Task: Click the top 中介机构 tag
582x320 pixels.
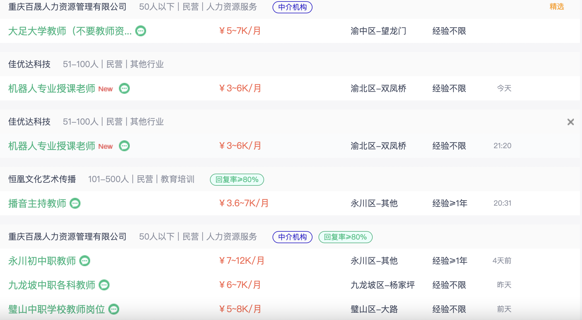Action: pos(293,7)
